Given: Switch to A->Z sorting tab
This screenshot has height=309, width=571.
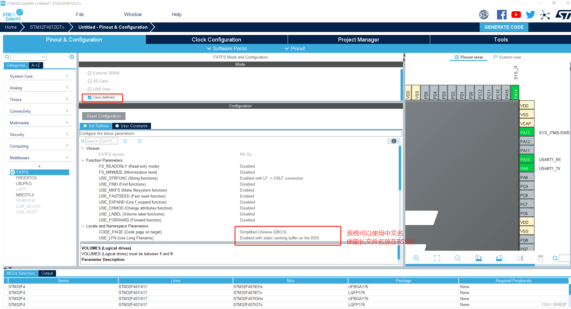Looking at the screenshot, I should point(36,65).
